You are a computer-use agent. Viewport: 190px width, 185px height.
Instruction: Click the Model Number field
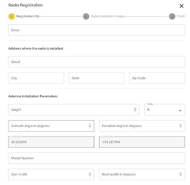click(x=96, y=158)
